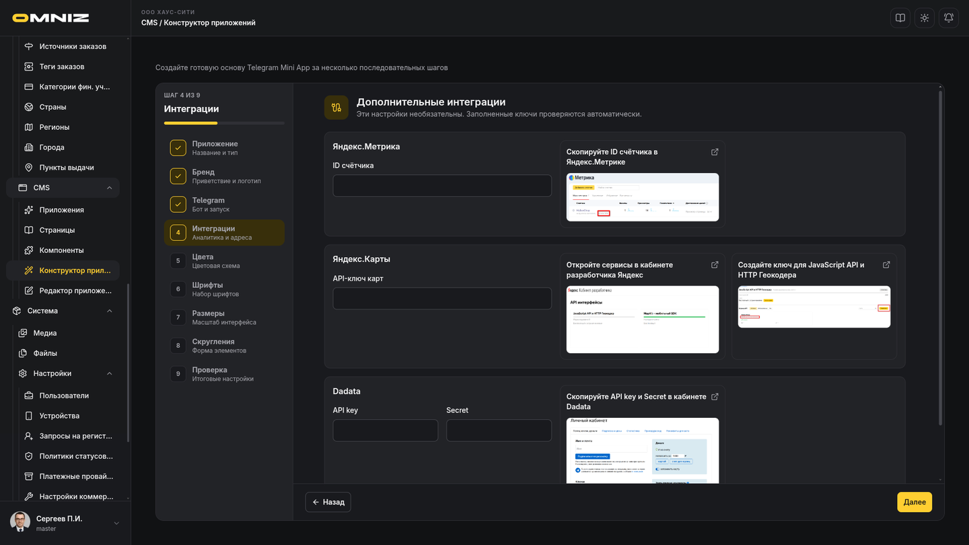Click the Медиа image icon in sidebar

[23, 333]
